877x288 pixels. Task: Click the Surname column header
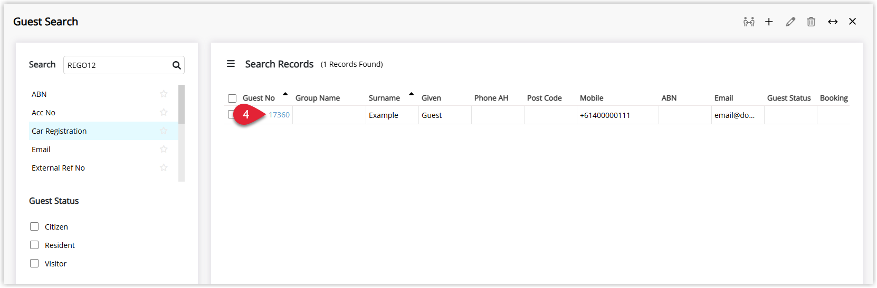coord(384,98)
